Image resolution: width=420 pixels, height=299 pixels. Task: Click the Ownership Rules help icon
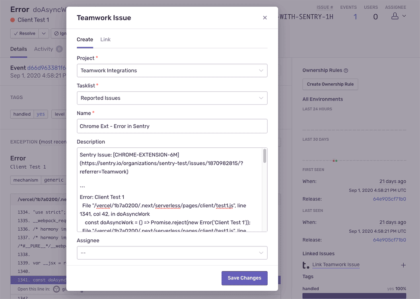pos(346,70)
